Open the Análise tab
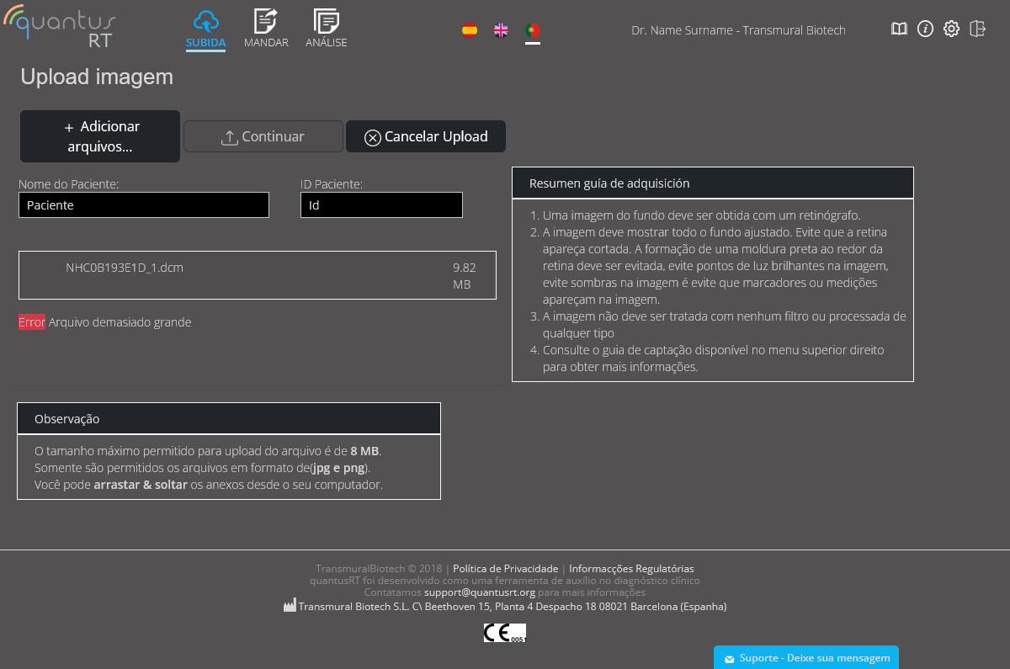The height and width of the screenshot is (669, 1010). pos(326,29)
